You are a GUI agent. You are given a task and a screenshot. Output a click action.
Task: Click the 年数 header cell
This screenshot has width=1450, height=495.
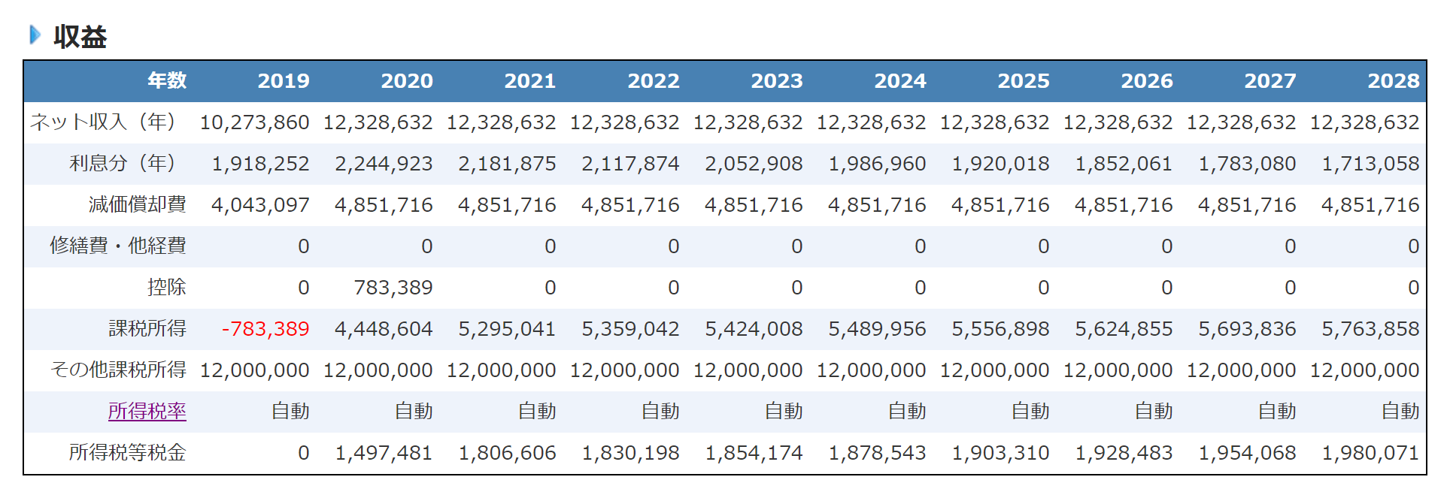166,81
